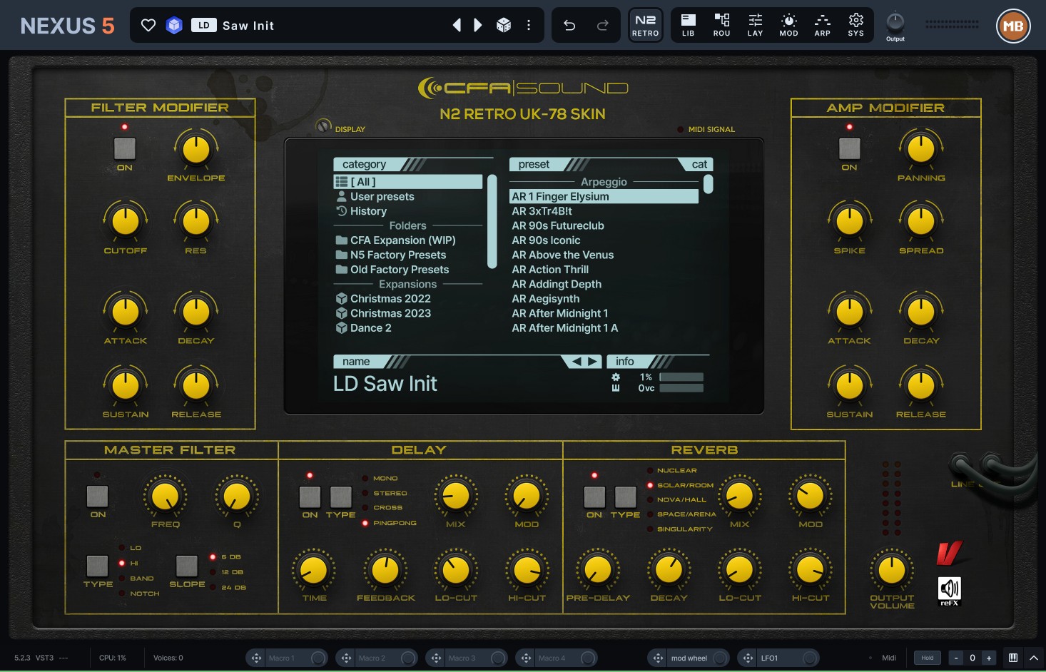The width and height of the screenshot is (1046, 672).
Task: Click the Macro 4 move icon
Action: pos(526,658)
